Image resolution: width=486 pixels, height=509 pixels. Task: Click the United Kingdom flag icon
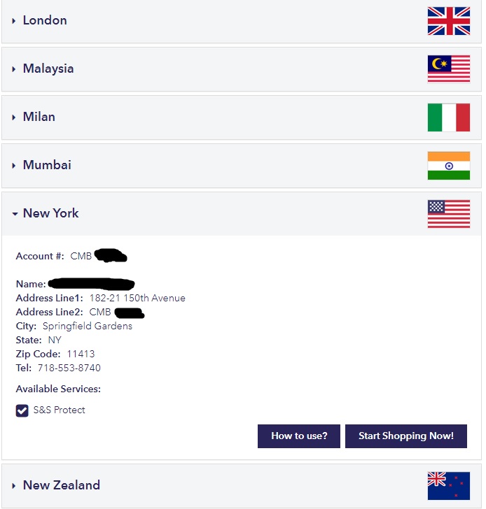tap(449, 21)
